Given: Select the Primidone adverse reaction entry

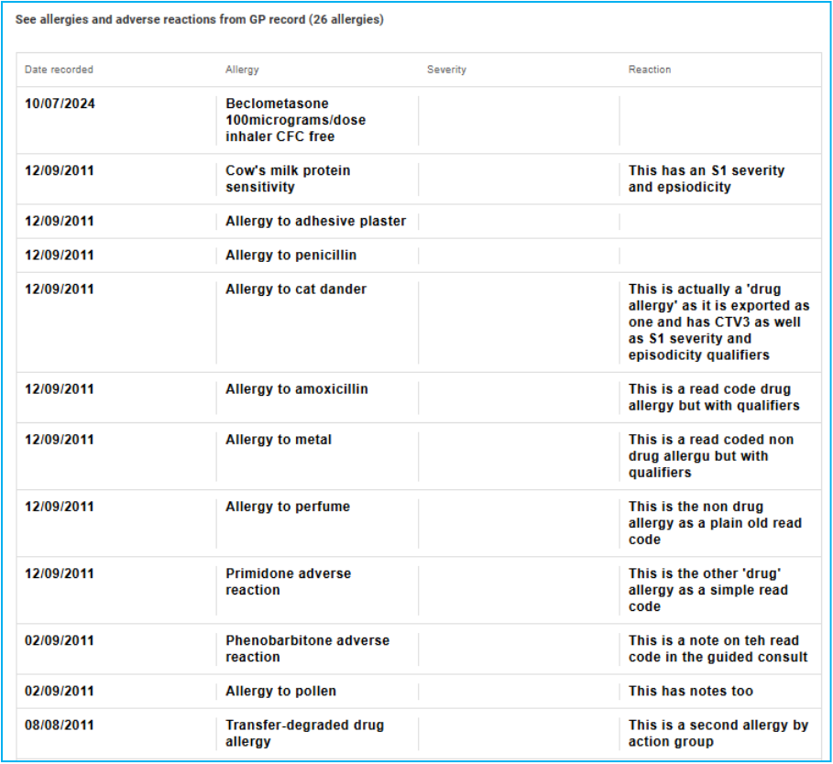Looking at the screenshot, I should [x=288, y=582].
